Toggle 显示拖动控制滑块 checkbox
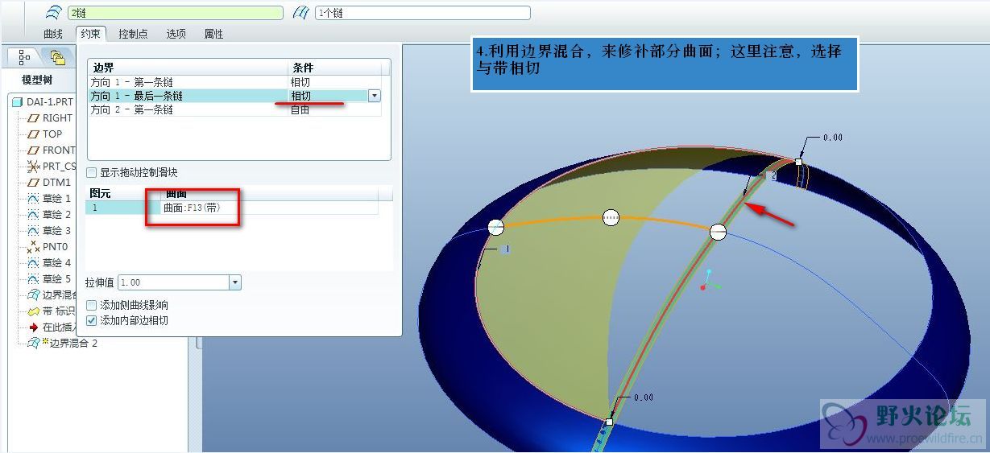This screenshot has height=453, width=990. [92, 172]
